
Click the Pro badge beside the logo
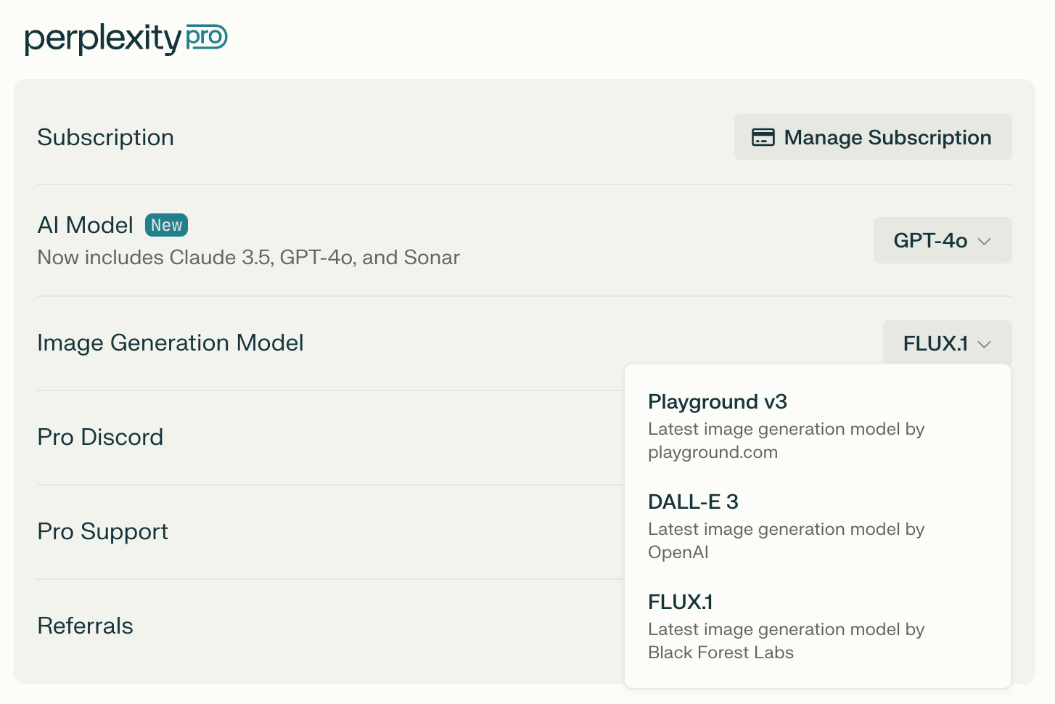[207, 37]
